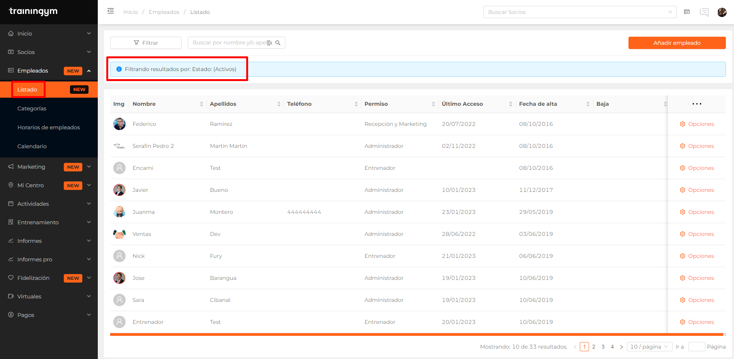Viewport: 734px width, 359px height.
Task: Collapse the Empleados sidebar menu
Action: 89,71
